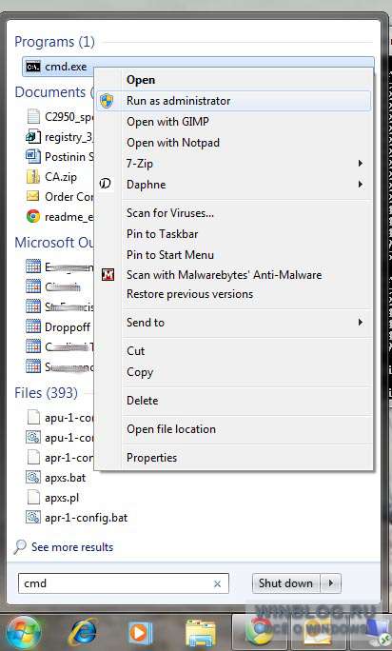Click the apr-1-config.bat file name
Viewport: 392px width, 651px height.
(86, 518)
